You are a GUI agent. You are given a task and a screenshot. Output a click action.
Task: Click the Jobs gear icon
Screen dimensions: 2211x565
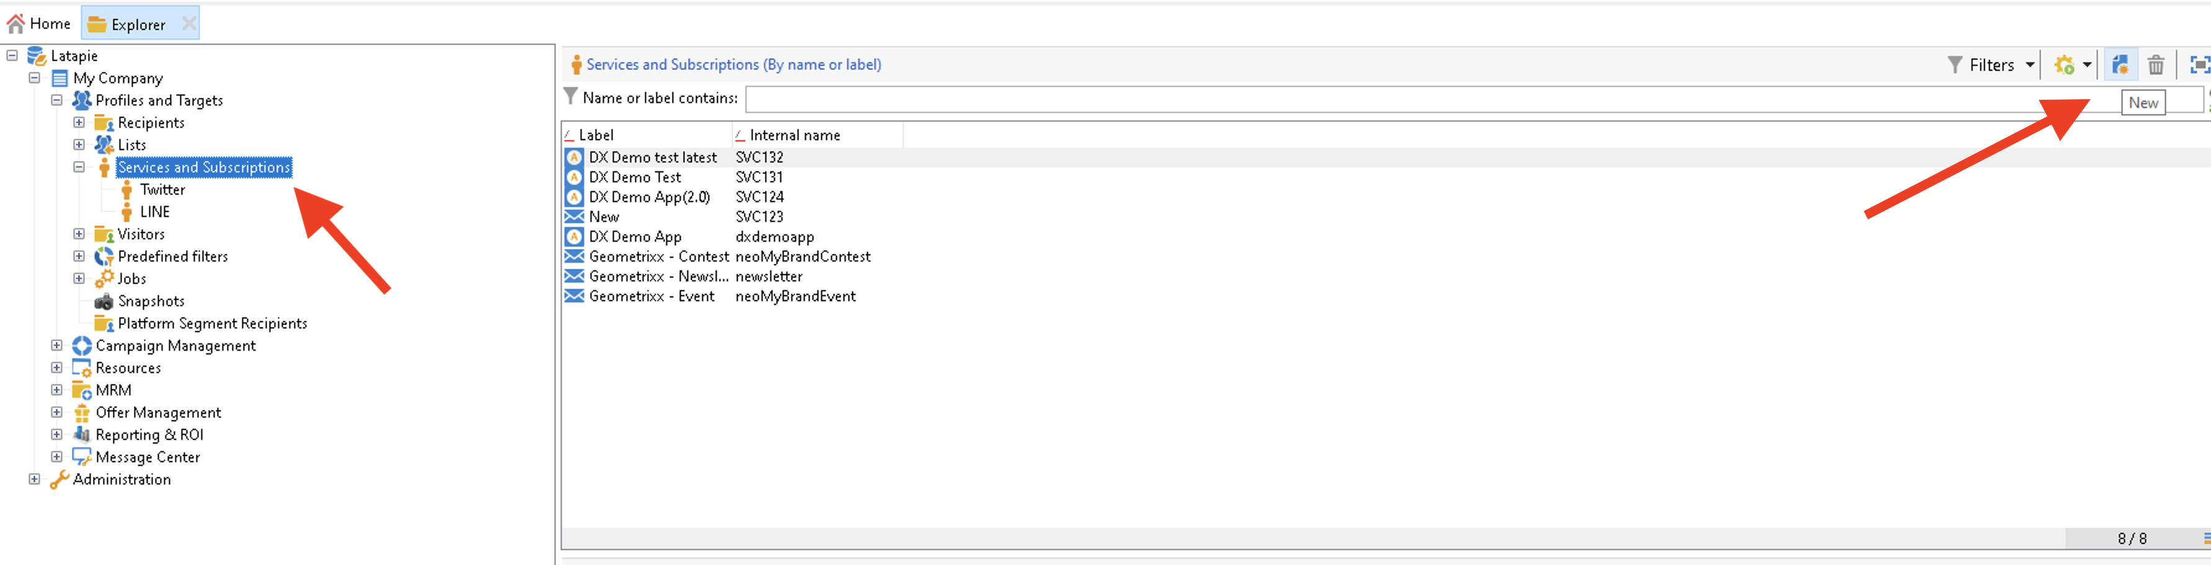pos(104,279)
